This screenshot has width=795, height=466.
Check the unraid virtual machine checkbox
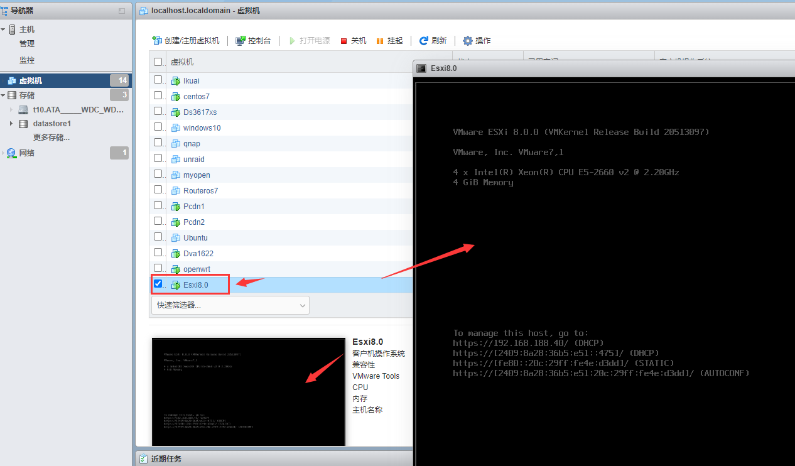click(x=158, y=158)
